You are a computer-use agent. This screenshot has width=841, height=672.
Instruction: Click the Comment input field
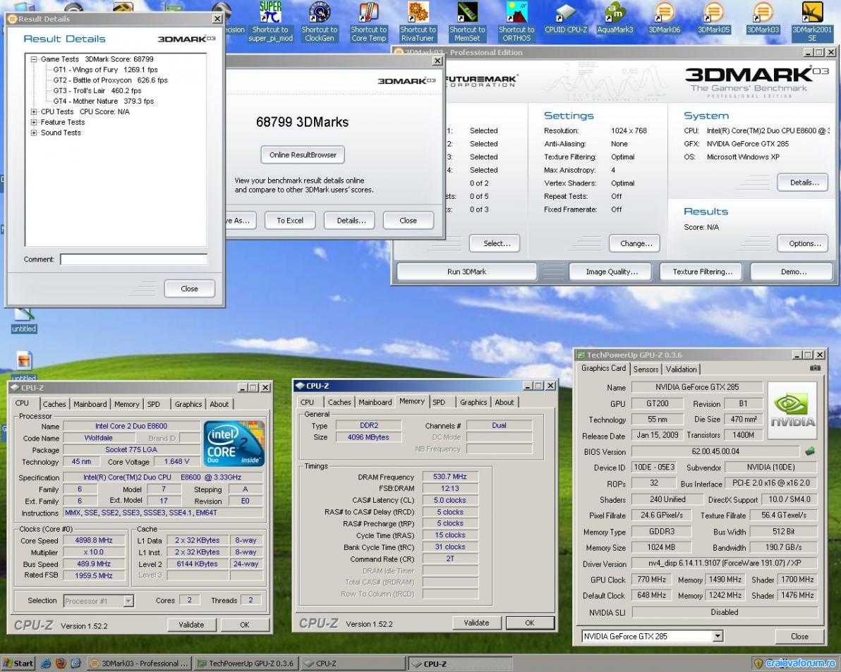coord(133,259)
